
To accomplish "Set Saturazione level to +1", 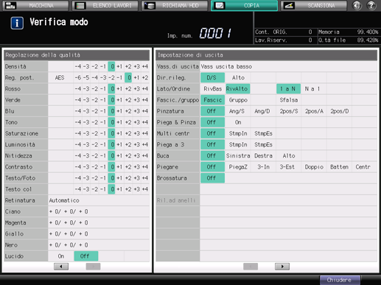I will pos(119,133).
